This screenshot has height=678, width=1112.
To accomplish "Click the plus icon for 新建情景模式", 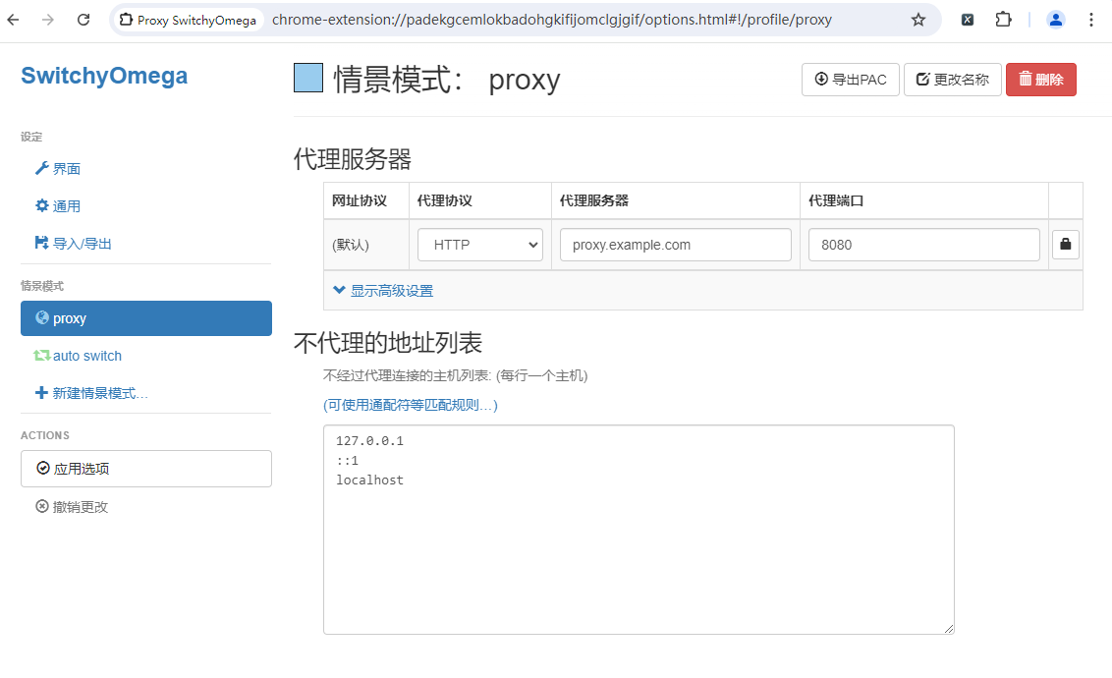I will (43, 392).
